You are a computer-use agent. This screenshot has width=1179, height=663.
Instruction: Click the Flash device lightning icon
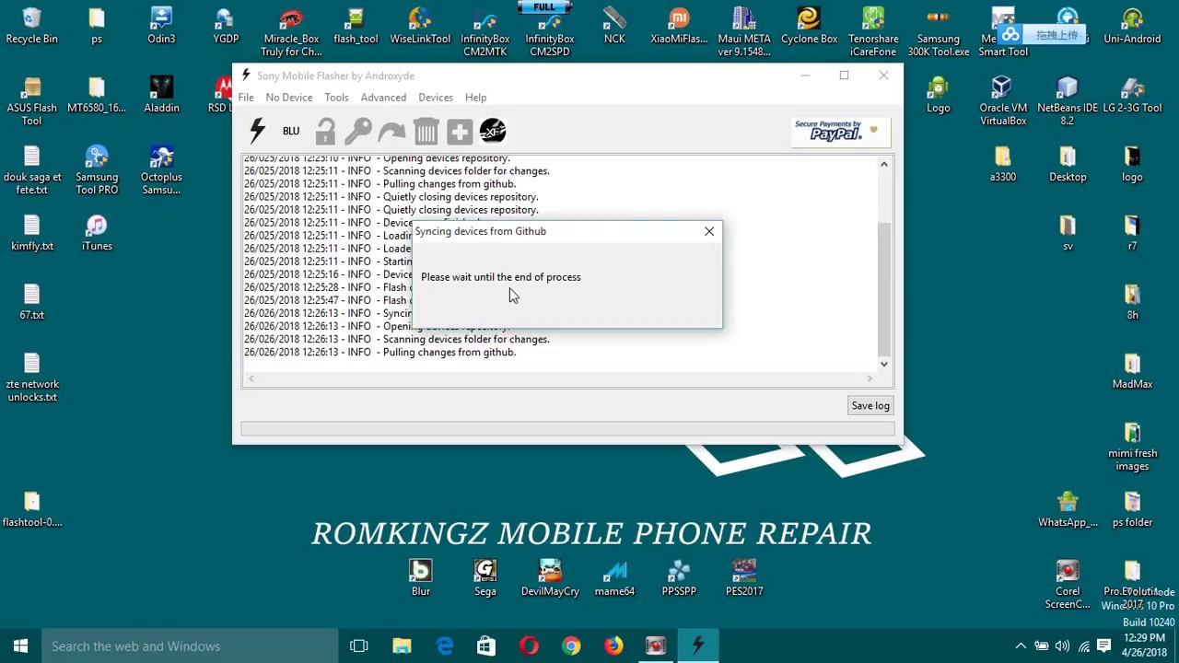pyautogui.click(x=258, y=131)
